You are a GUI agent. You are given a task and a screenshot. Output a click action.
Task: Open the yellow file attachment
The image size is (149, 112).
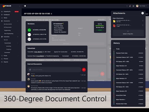[x=114, y=21]
